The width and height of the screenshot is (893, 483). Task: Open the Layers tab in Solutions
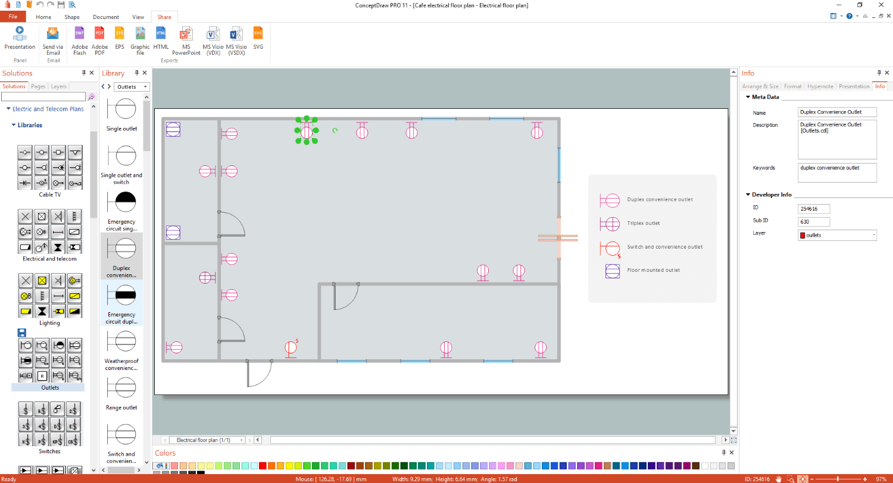pyautogui.click(x=59, y=86)
